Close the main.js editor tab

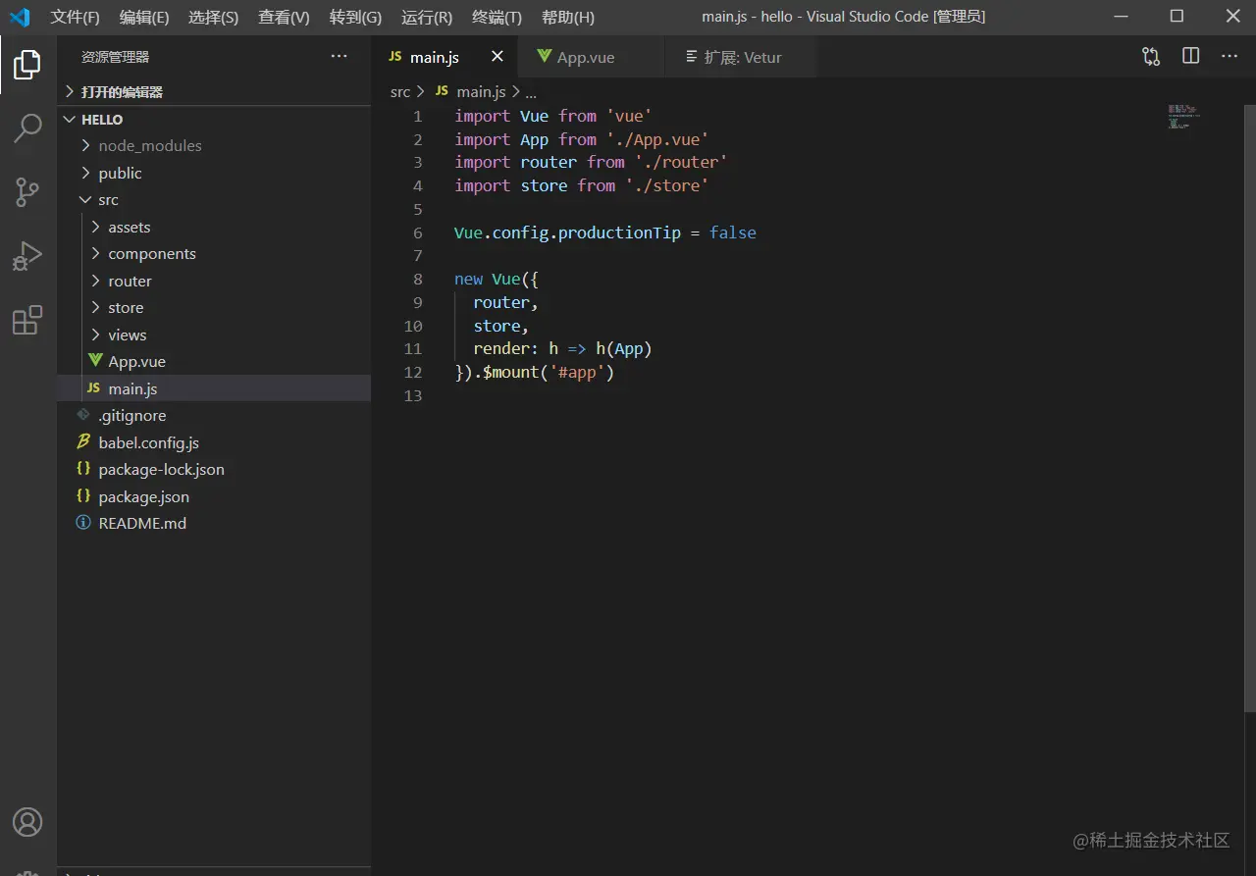coord(497,57)
